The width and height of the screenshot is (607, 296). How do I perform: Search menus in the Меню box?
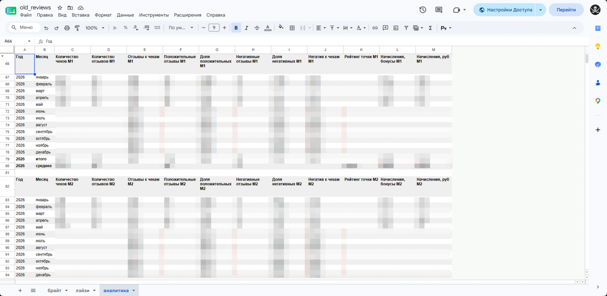point(24,28)
